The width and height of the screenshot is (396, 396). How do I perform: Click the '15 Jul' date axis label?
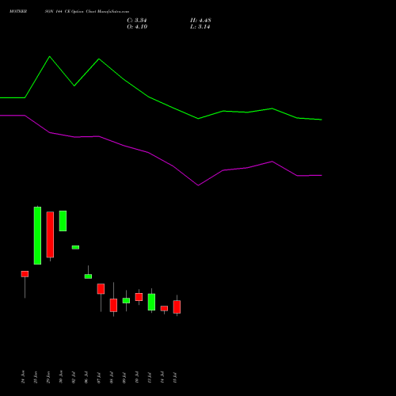point(175,378)
